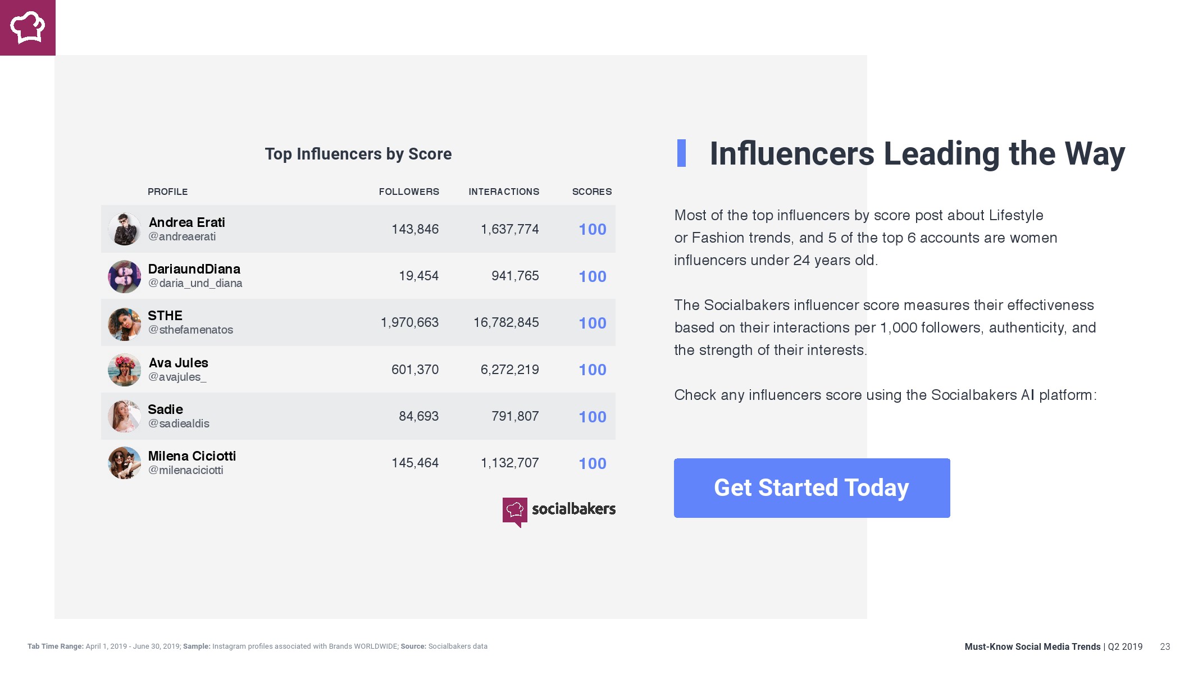1198x674 pixels.
Task: Click the Influencers Leading the Way heading
Action: [x=917, y=154]
